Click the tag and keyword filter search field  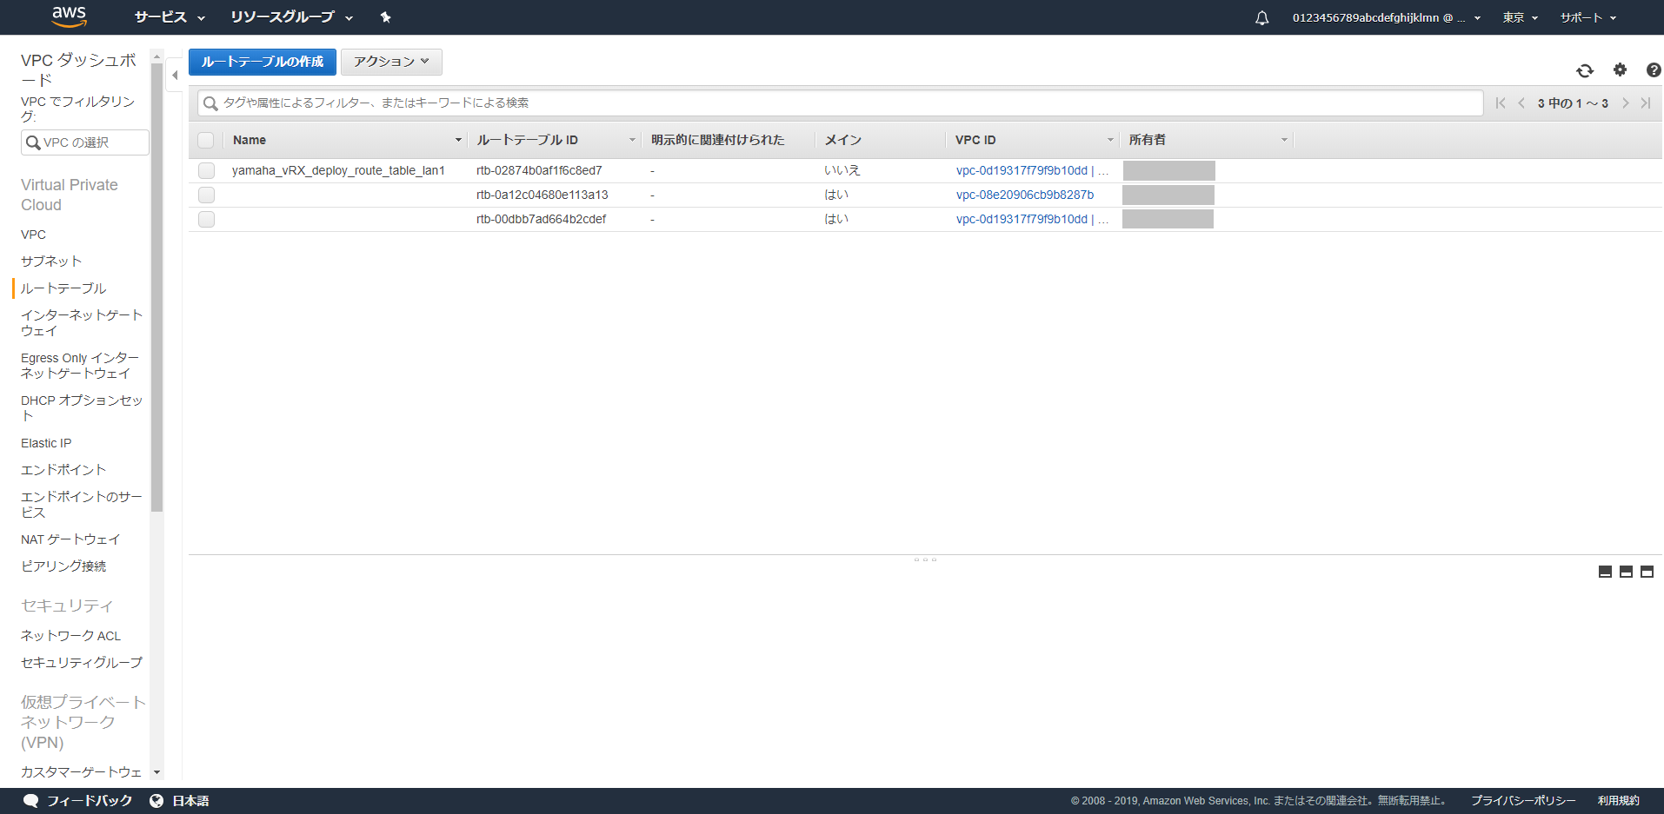[840, 103]
